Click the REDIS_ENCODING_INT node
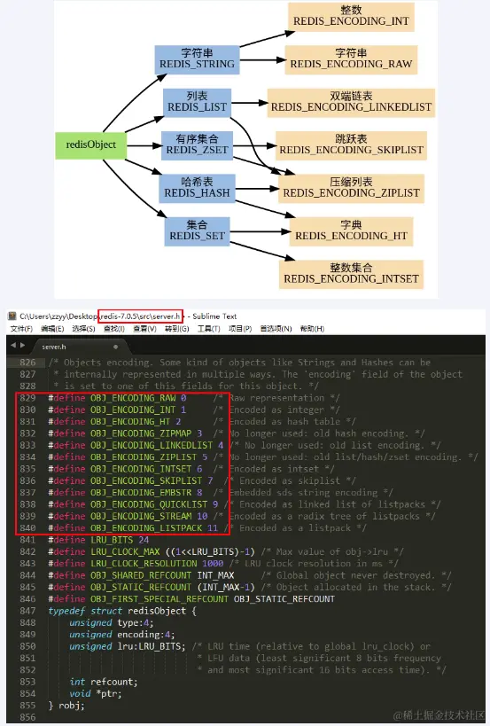Image resolution: width=490 pixels, height=726 pixels. coord(351,17)
